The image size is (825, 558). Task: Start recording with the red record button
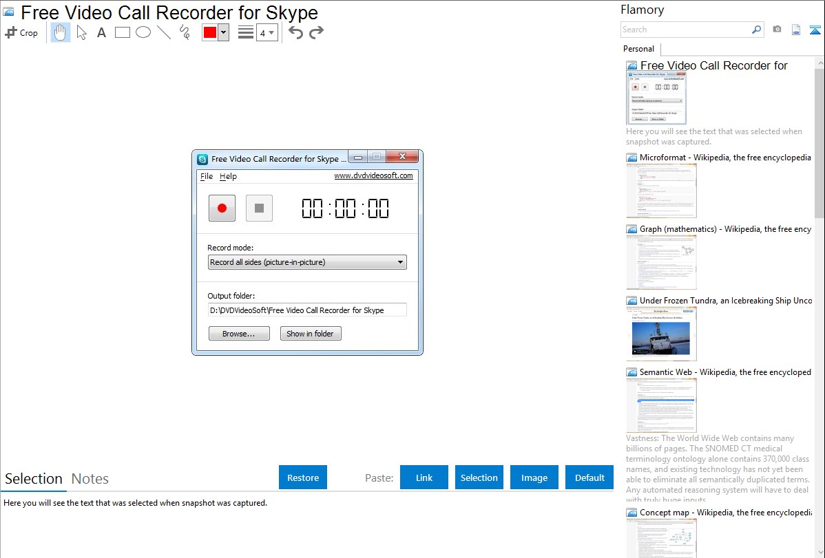tap(222, 208)
